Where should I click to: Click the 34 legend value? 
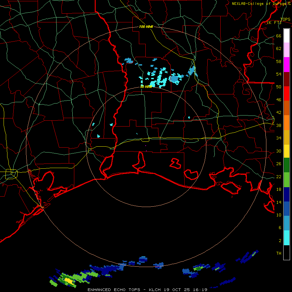pos(279,138)
